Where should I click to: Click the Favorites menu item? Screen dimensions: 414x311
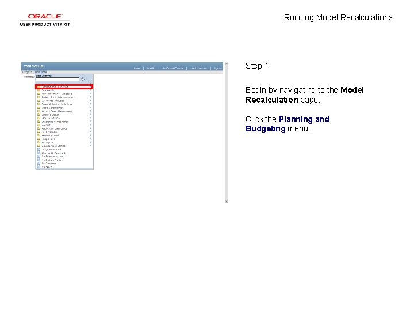(27, 72)
